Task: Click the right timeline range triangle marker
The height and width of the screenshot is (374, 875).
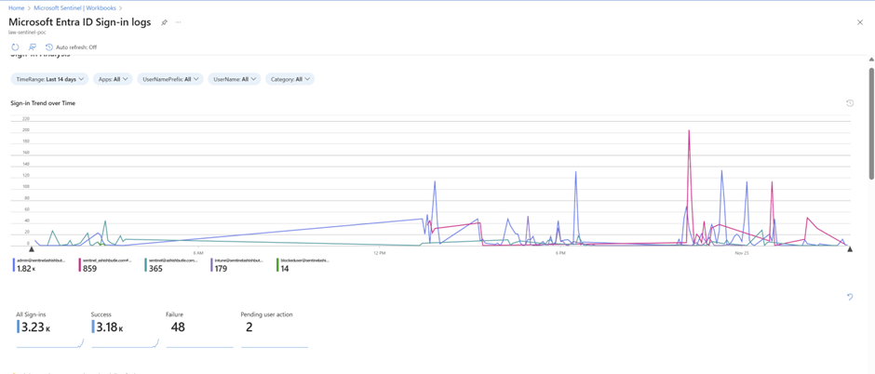Action: 850,248
